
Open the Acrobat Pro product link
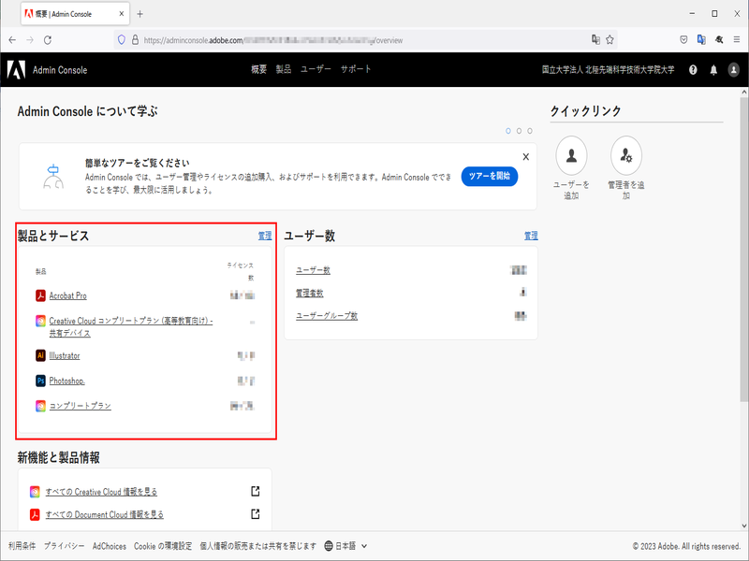click(x=67, y=295)
